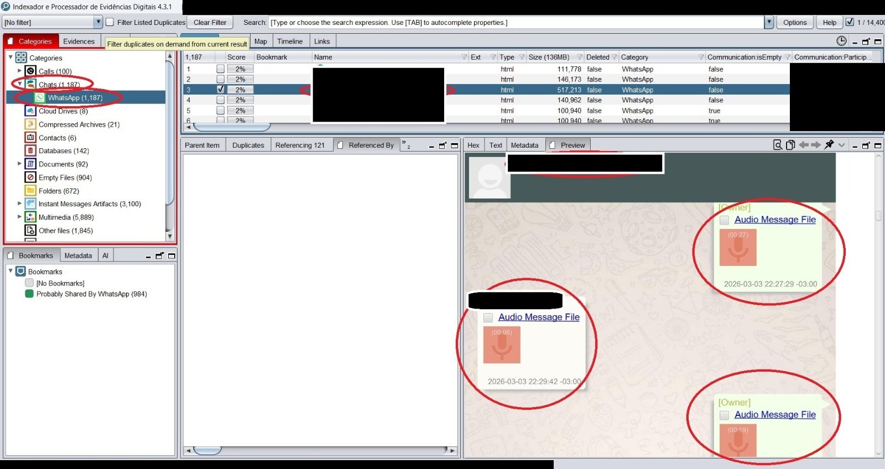This screenshot has height=469, width=885.
Task: Select the Empty Files category icon
Action: tap(30, 177)
